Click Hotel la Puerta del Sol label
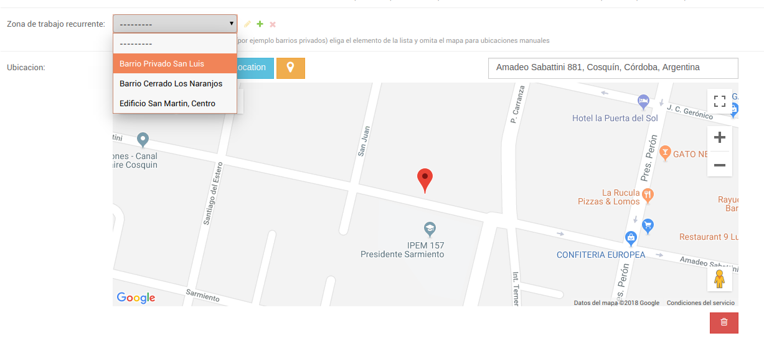The image size is (764, 341). tap(615, 118)
